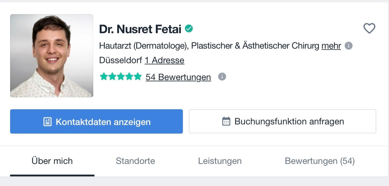
Task: Click the calendar icon in Buchungsfunktion button
Action: [226, 121]
